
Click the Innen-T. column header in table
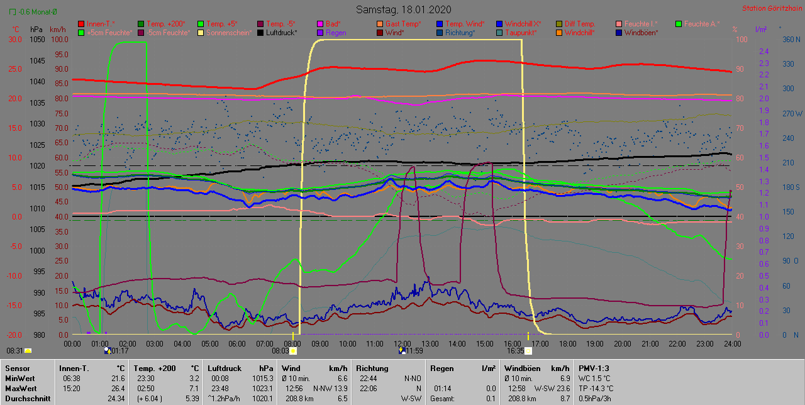tap(75, 368)
